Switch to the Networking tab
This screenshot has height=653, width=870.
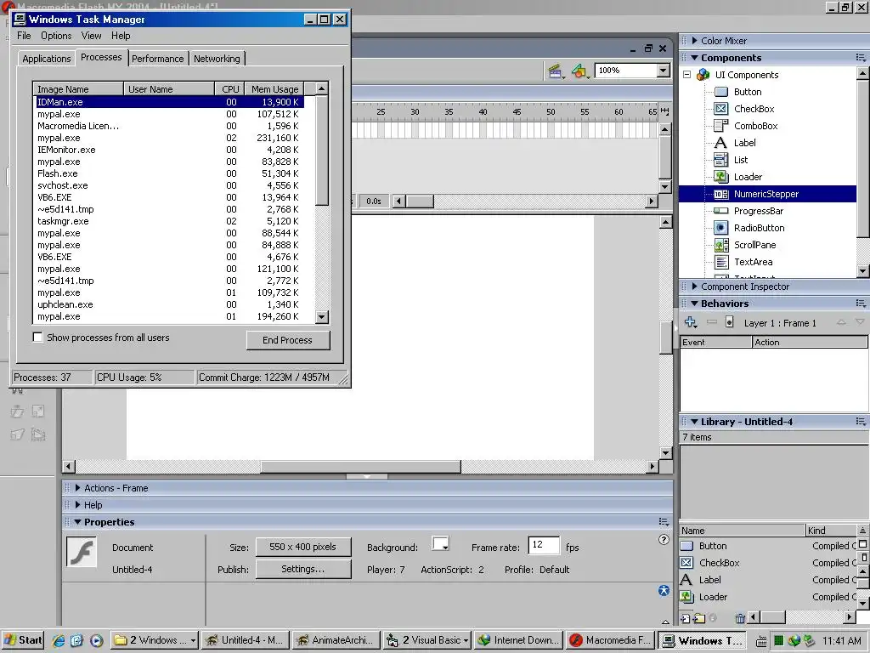[x=217, y=59]
